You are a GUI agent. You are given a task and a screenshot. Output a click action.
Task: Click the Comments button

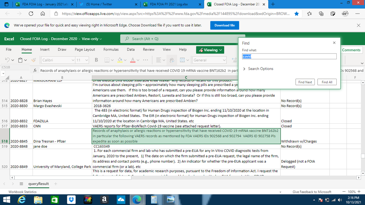coord(351,50)
